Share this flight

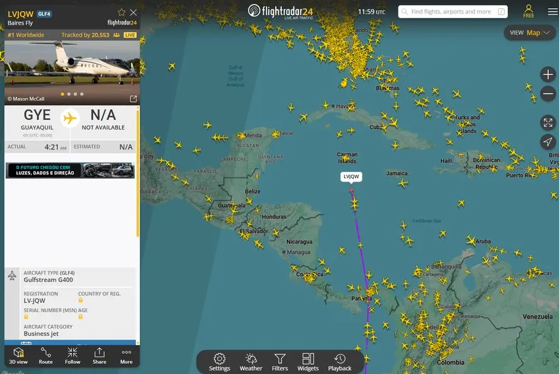click(99, 356)
